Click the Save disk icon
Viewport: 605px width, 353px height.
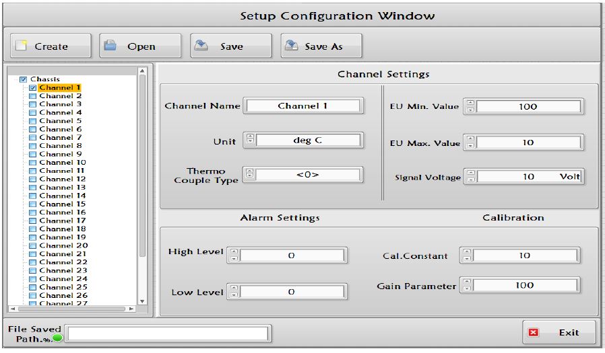point(201,46)
